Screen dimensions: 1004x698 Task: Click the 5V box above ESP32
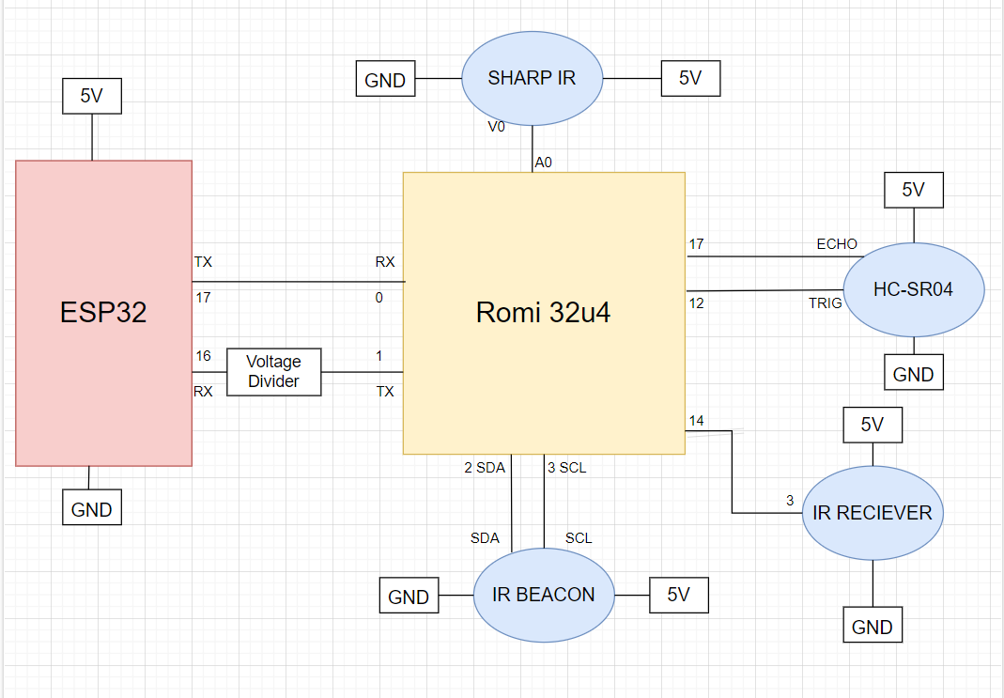point(92,96)
